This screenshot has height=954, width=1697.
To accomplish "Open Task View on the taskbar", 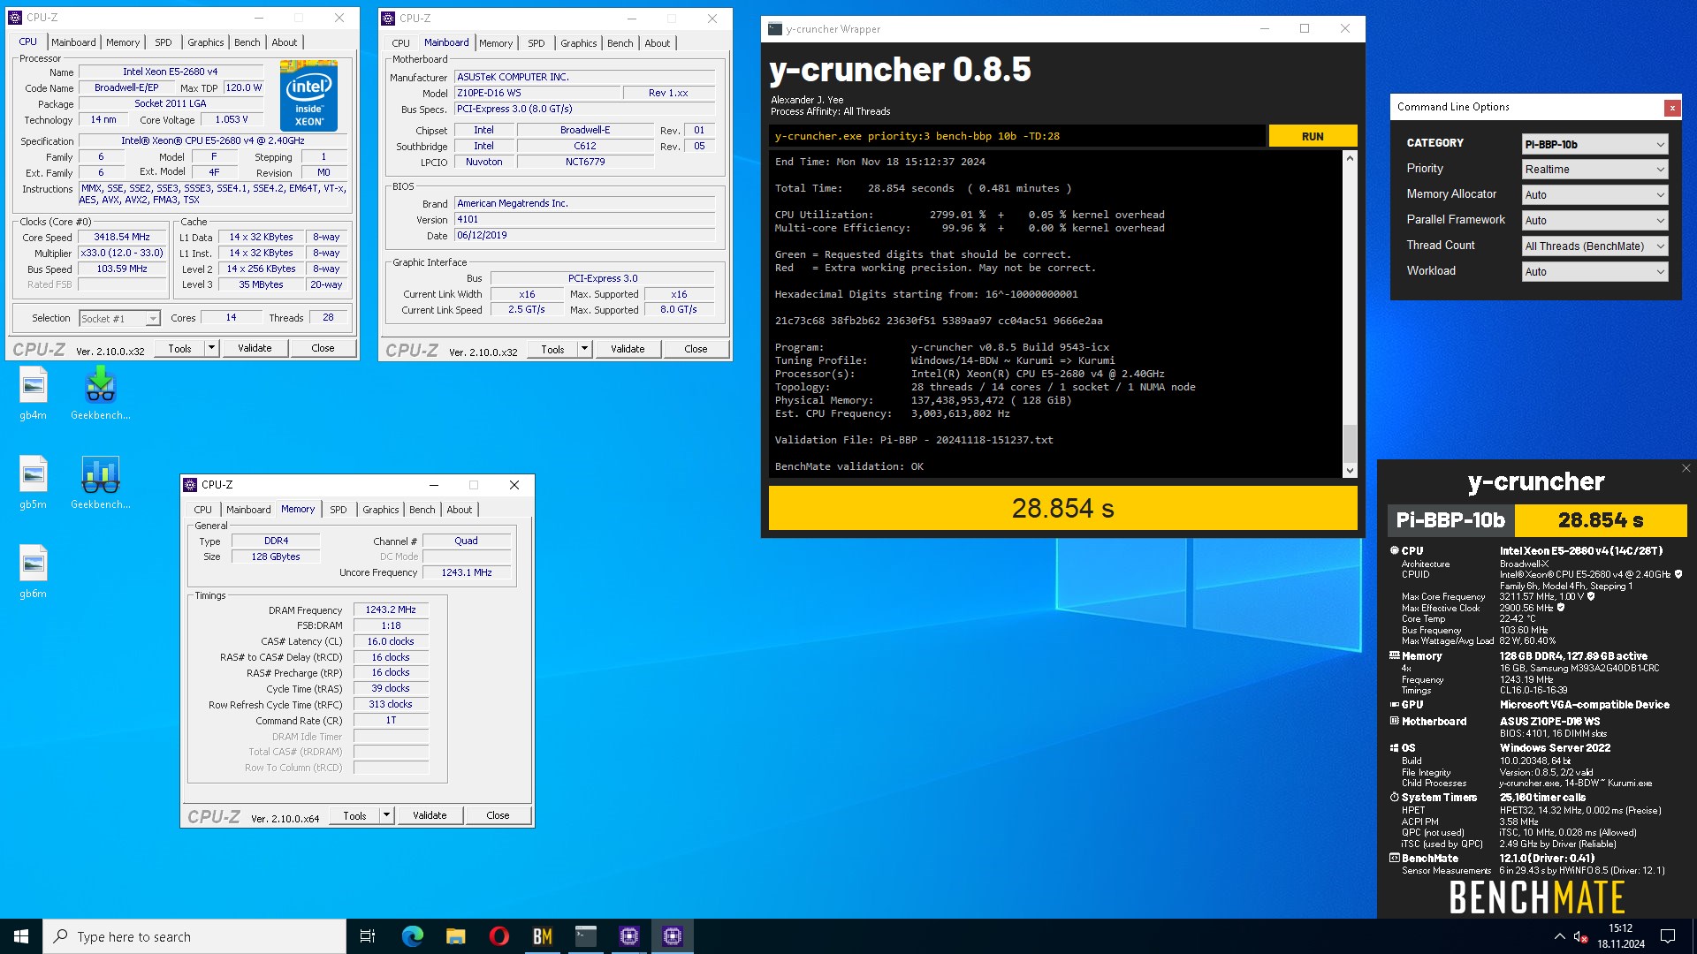I will coord(368,936).
